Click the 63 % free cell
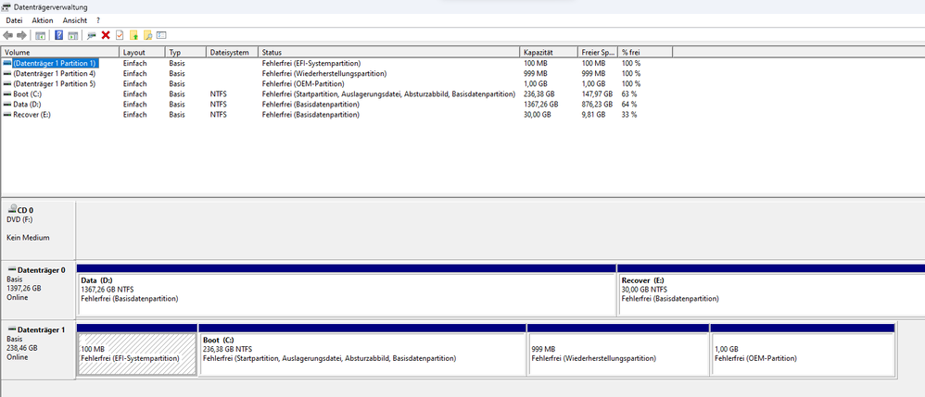Image resolution: width=925 pixels, height=397 pixels. (x=629, y=94)
